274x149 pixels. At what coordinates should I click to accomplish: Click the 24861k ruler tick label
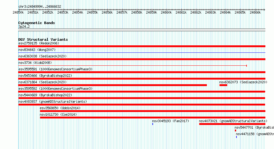tap(181, 12)
